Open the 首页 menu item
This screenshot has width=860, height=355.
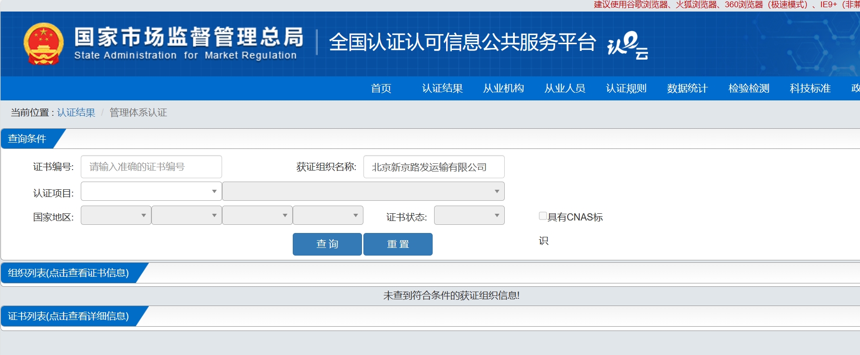point(381,88)
